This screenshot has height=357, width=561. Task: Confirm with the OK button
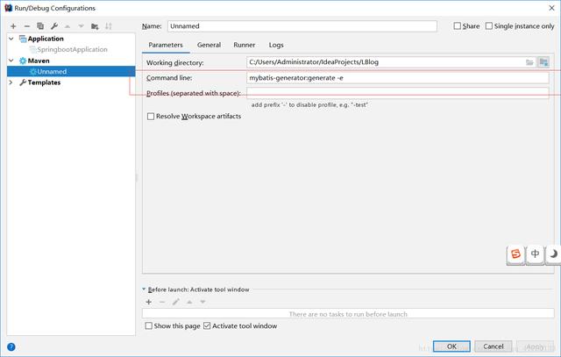coord(451,346)
